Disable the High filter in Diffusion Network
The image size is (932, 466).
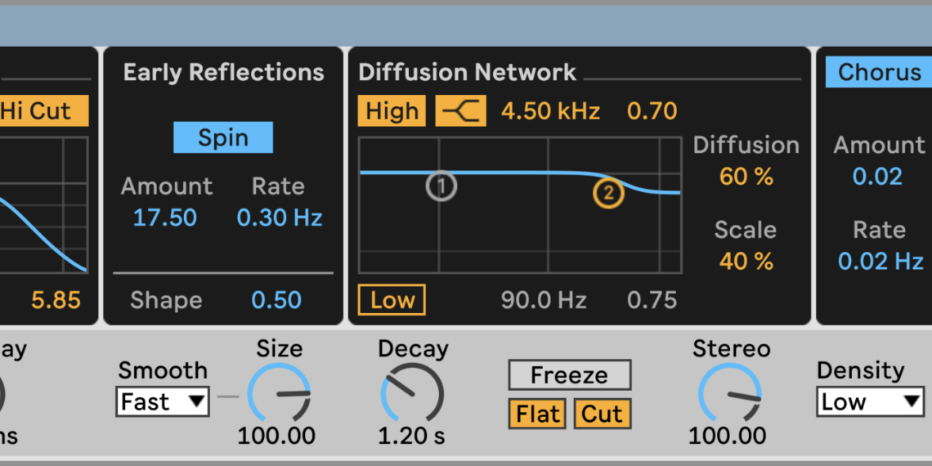coord(392,111)
